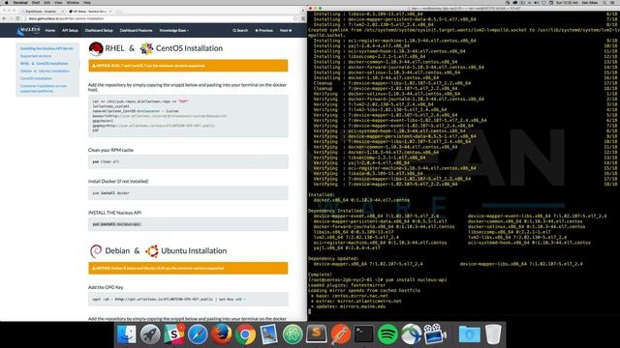Open the Downloads folder in dock
The height and width of the screenshot is (348, 620).
point(469,334)
